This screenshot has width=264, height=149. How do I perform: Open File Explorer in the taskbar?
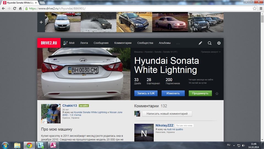[x=17, y=145]
